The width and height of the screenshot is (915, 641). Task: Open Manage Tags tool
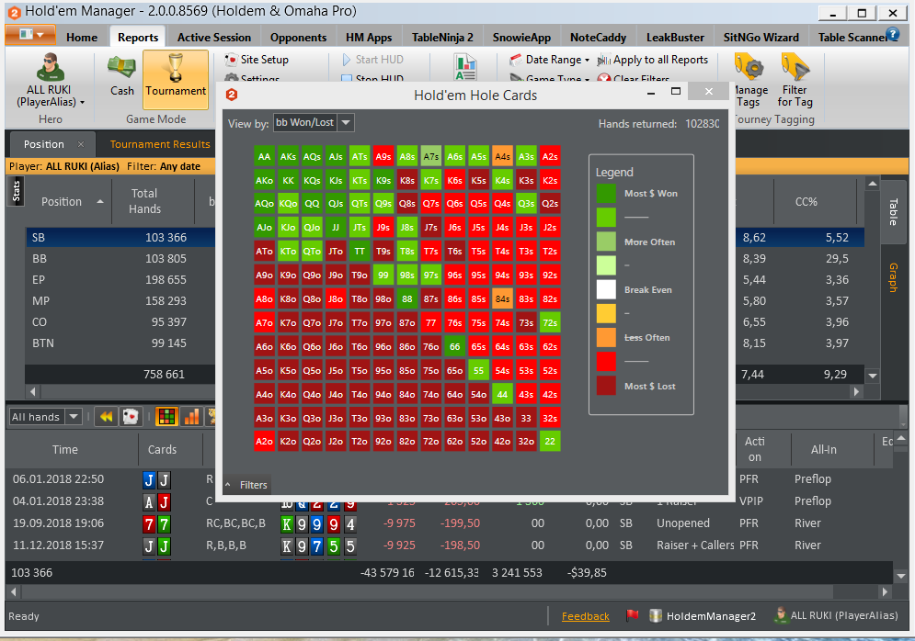pos(749,80)
